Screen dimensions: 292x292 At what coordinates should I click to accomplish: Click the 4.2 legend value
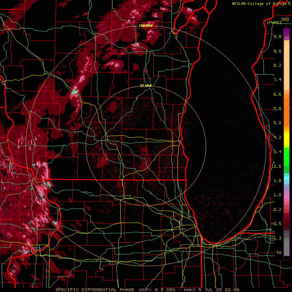pyautogui.click(x=277, y=138)
